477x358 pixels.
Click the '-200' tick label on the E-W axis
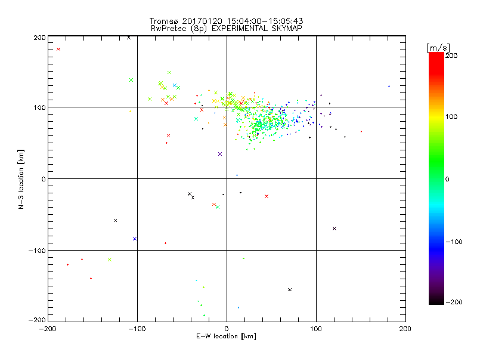tap(48, 329)
